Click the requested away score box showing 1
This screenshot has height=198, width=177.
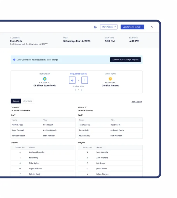[85, 80]
